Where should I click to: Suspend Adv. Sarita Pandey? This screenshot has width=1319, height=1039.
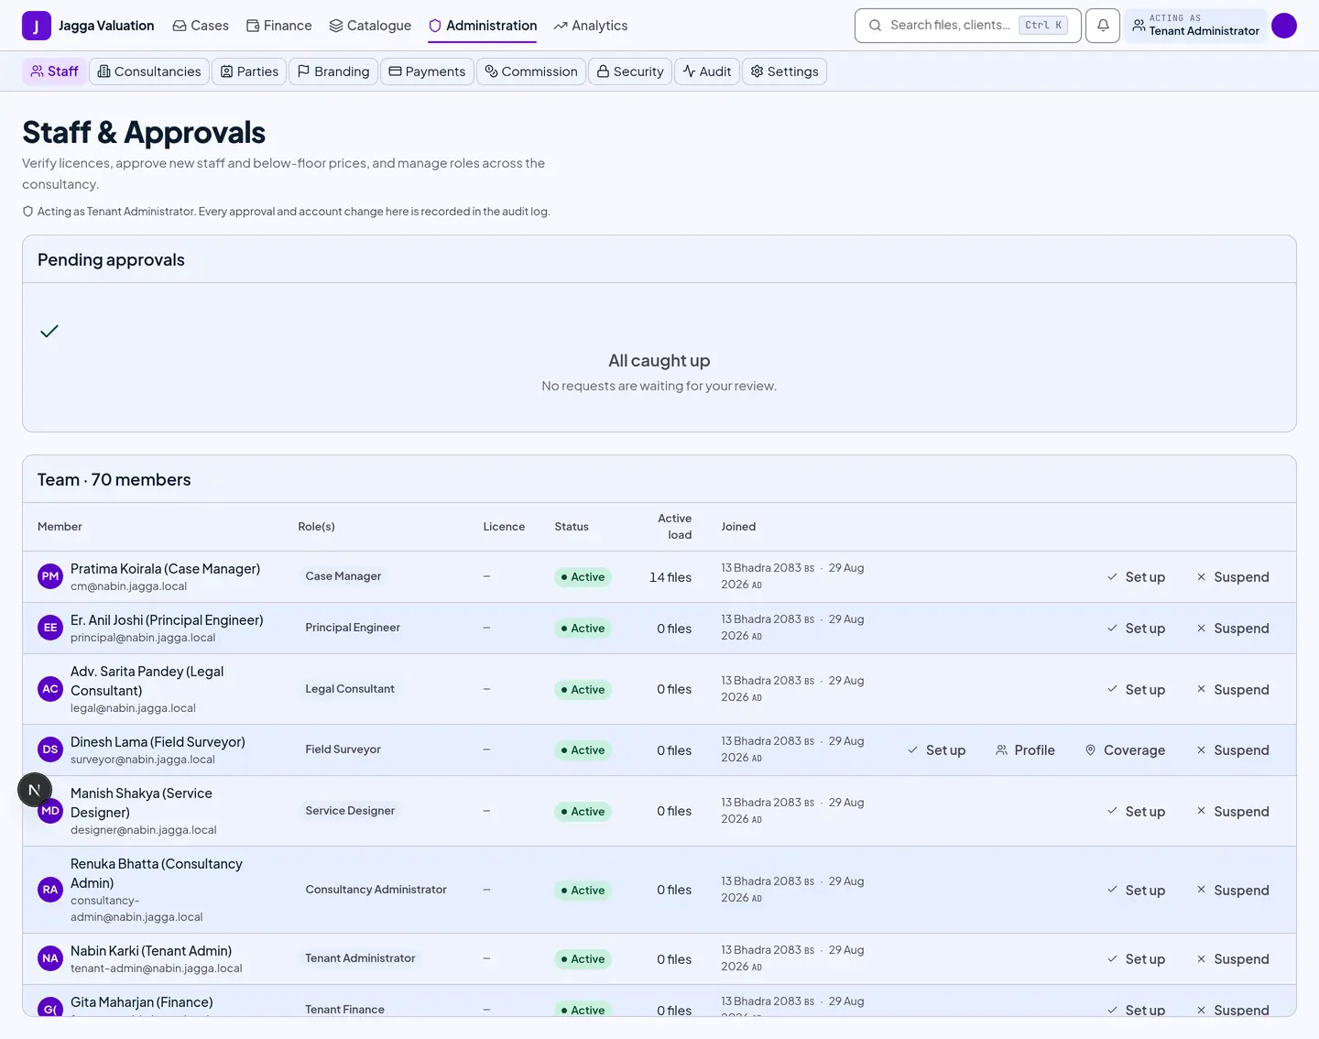1233,690
